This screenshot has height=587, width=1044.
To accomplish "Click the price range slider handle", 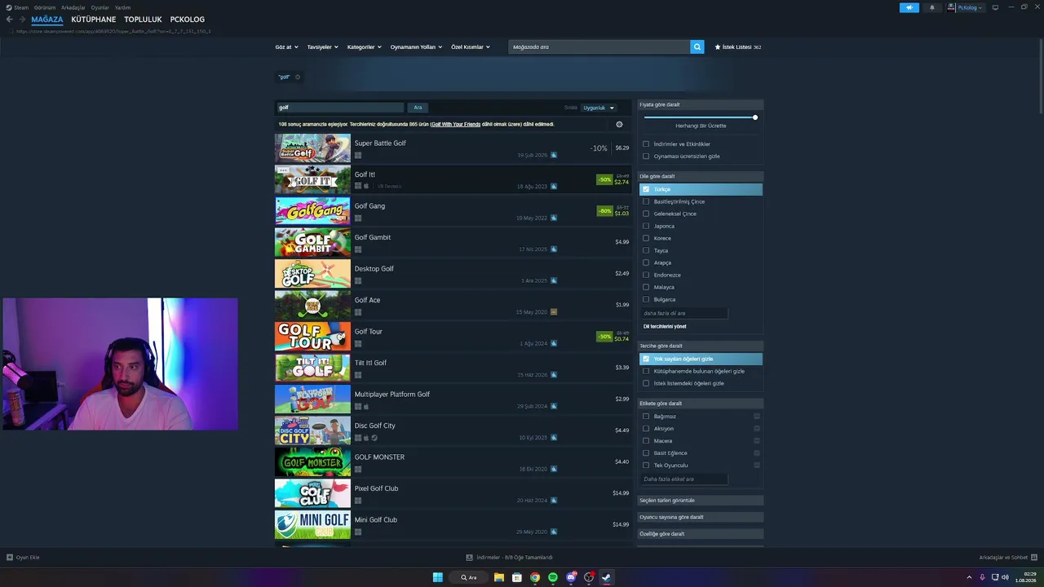I will (755, 117).
